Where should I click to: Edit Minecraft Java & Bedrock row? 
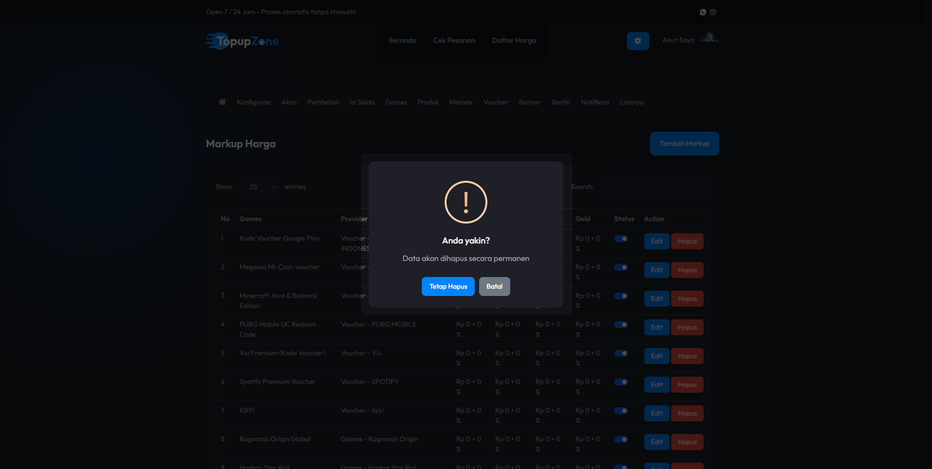(x=656, y=298)
